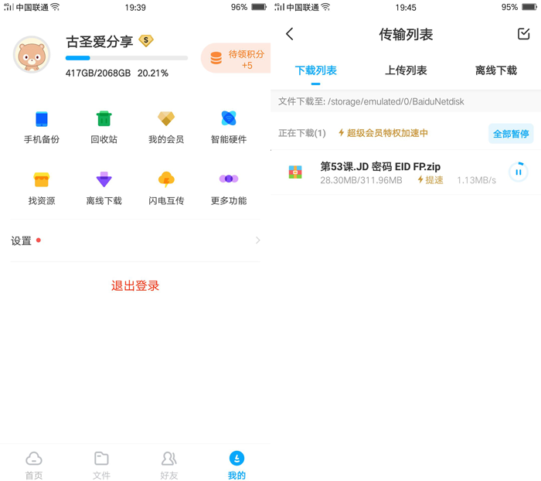Screen dimensions: 541x481
Task: Switch to the 好友 friends tab
Action: (x=169, y=465)
